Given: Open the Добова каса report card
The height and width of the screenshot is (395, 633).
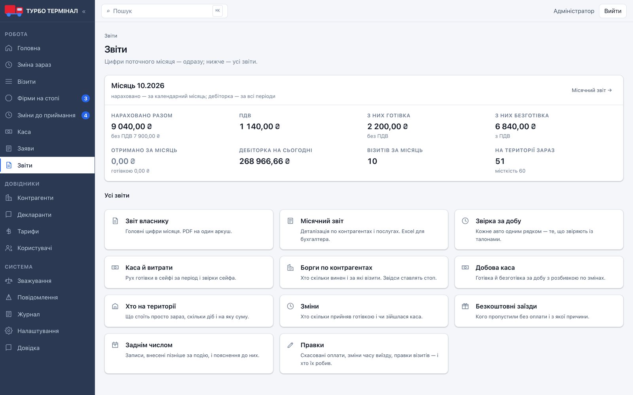Looking at the screenshot, I should point(539,272).
